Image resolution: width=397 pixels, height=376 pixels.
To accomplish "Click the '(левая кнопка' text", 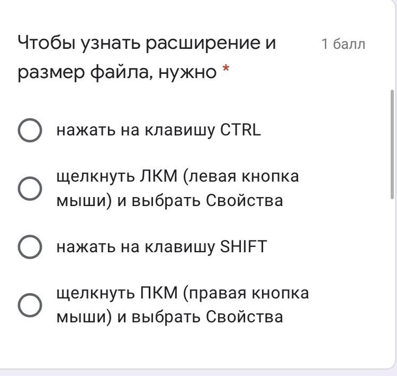I will click(x=240, y=177).
